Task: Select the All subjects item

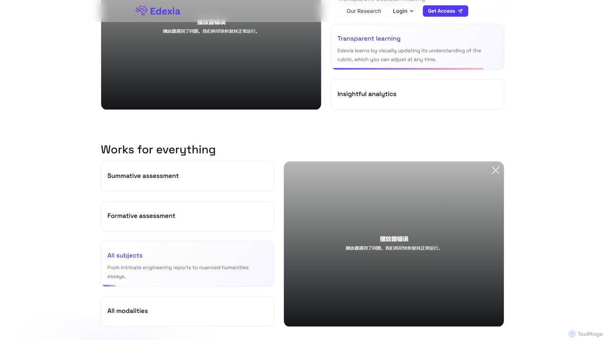Action: tap(187, 264)
